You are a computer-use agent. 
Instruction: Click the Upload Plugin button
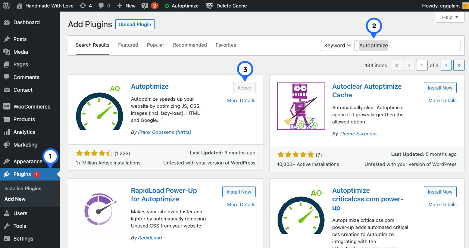coord(135,24)
